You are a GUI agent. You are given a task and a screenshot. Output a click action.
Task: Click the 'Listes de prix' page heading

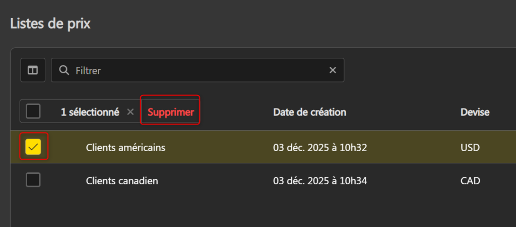[x=50, y=24]
